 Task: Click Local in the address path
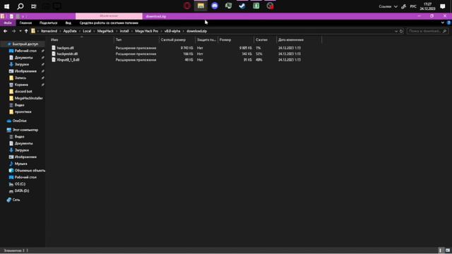pyautogui.click(x=87, y=31)
